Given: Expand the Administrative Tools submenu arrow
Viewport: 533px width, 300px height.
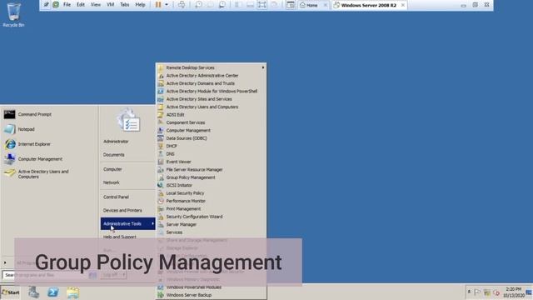Looking at the screenshot, I should coord(152,223).
